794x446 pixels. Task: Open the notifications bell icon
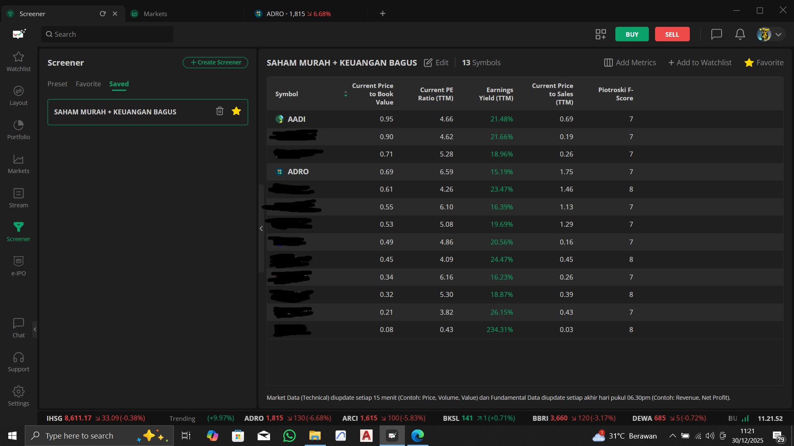tap(740, 34)
